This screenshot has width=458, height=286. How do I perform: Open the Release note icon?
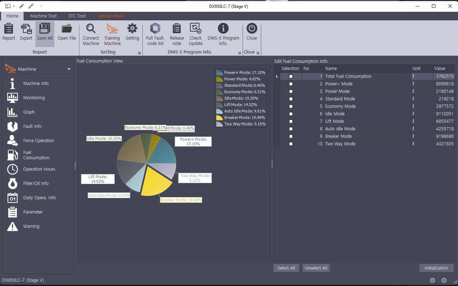177,29
